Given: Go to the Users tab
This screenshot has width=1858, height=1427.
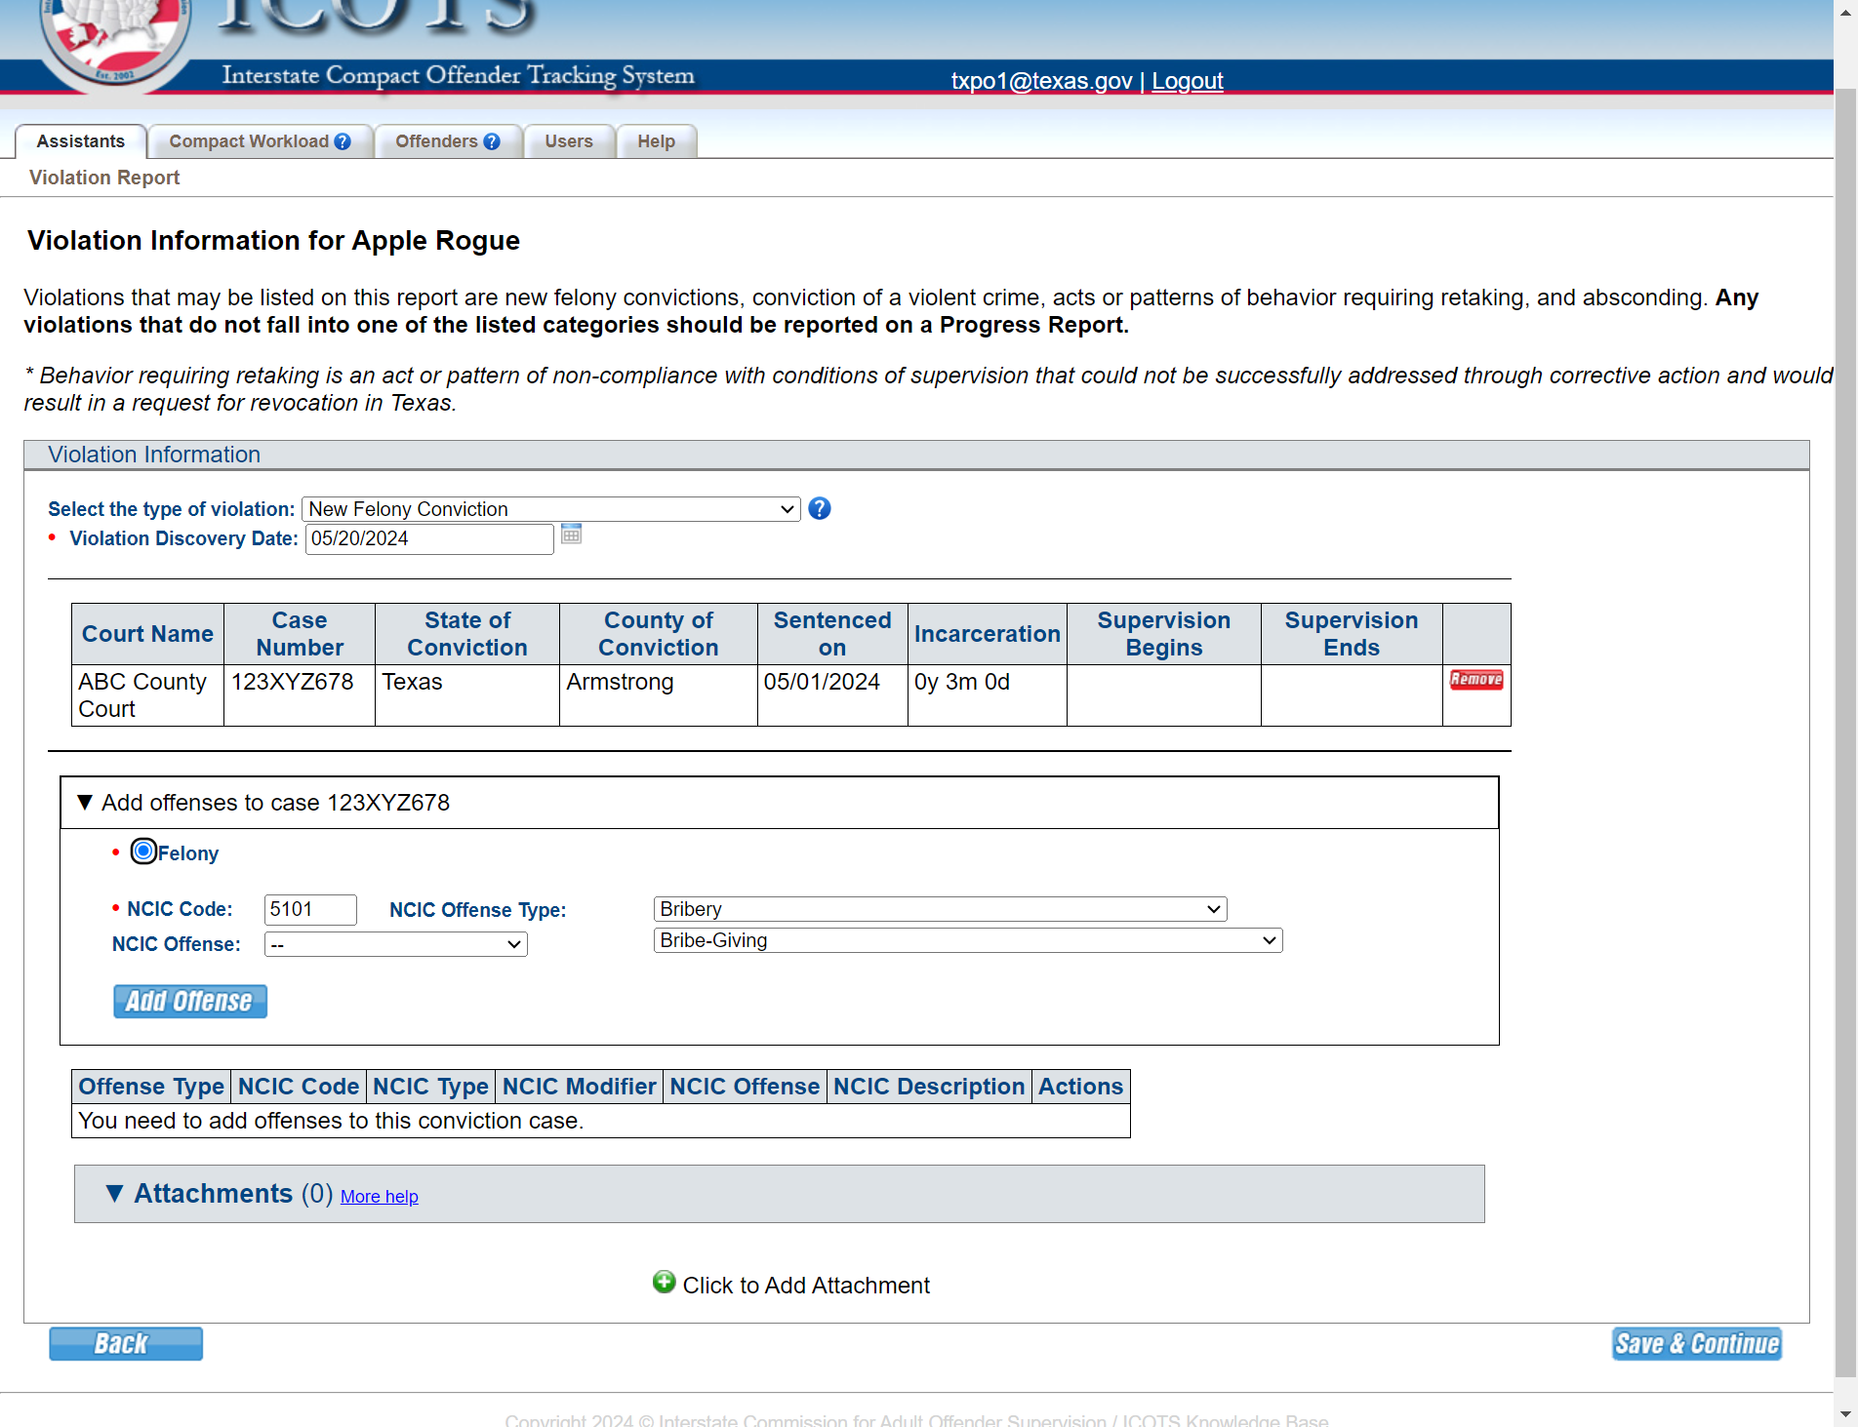Looking at the screenshot, I should pyautogui.click(x=569, y=141).
